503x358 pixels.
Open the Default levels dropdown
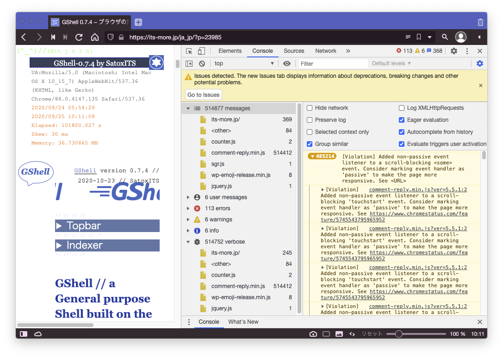click(391, 63)
